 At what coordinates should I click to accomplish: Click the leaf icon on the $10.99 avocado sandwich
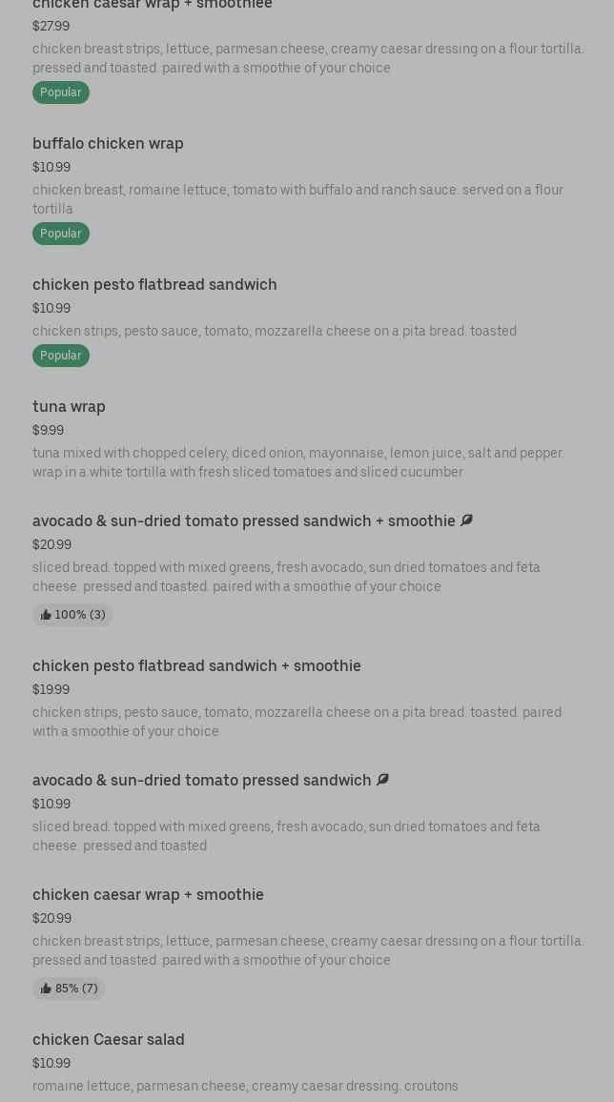pyautogui.click(x=382, y=780)
